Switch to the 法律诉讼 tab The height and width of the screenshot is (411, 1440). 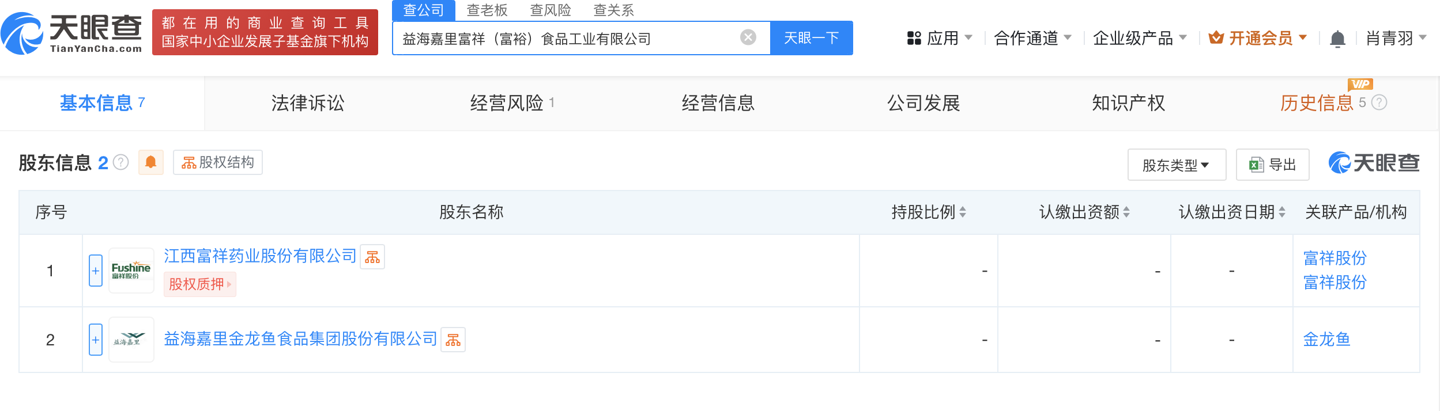[307, 104]
